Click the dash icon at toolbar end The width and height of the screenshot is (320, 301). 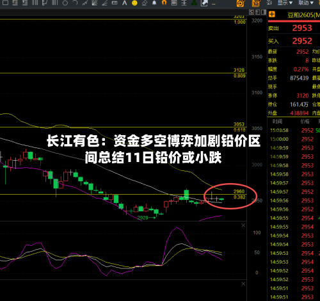coord(214,4)
